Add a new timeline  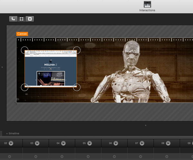click(x=13, y=133)
